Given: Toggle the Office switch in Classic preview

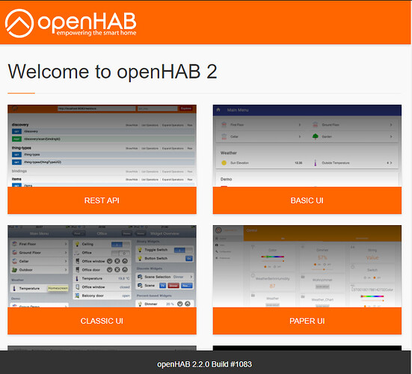Looking at the screenshot, I should tap(120, 253).
